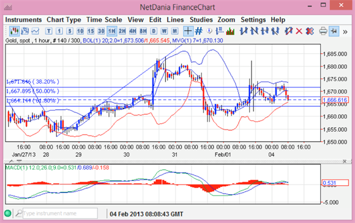Select the monthly (M) time scale
The image size is (355, 223).
click(x=175, y=31)
